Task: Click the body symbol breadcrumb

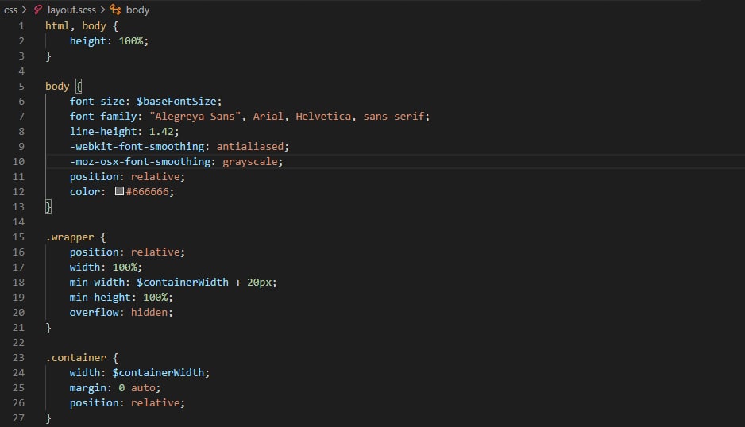Action: 137,10
